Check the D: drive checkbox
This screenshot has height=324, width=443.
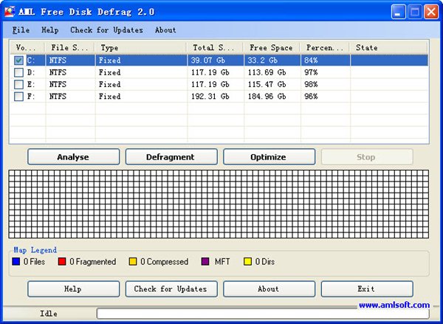[x=18, y=73]
